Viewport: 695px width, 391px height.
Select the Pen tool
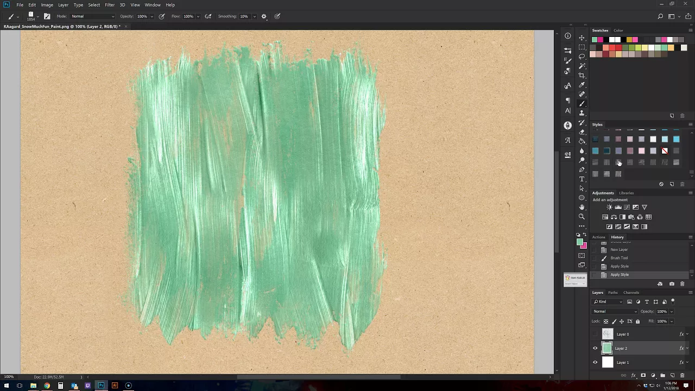(582, 169)
